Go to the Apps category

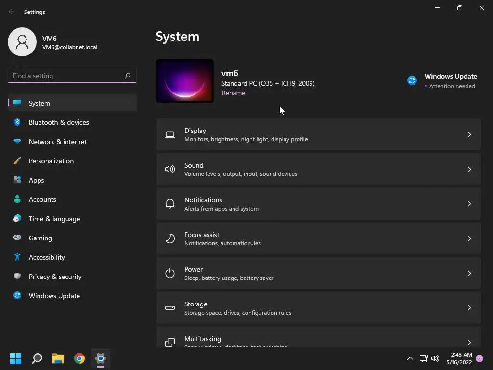(37, 180)
